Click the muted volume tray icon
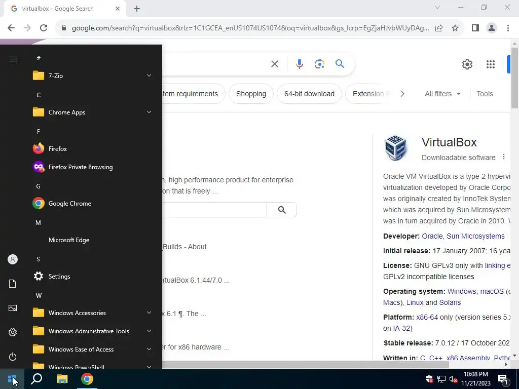The image size is (519, 389). 454,379
